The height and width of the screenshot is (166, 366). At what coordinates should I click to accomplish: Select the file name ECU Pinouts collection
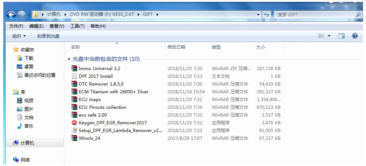[x=102, y=107]
